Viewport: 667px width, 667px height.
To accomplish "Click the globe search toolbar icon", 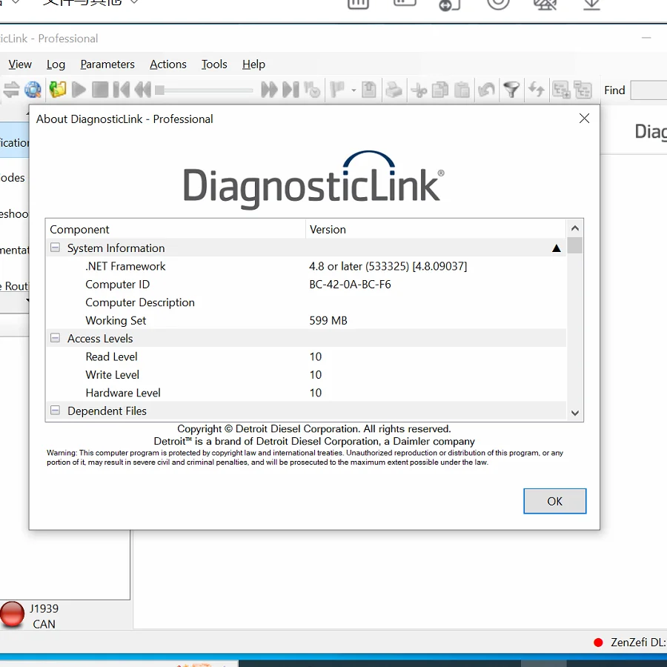I will [33, 90].
